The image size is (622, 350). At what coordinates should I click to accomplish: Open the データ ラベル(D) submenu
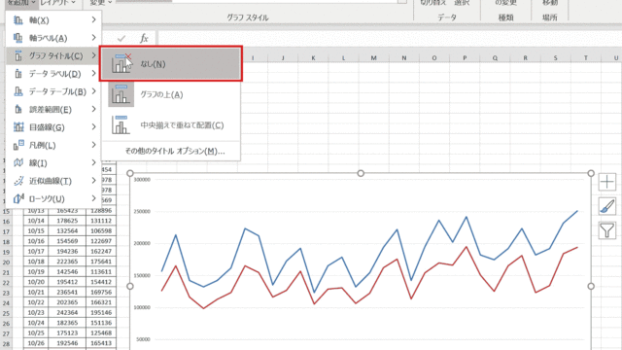coord(53,74)
